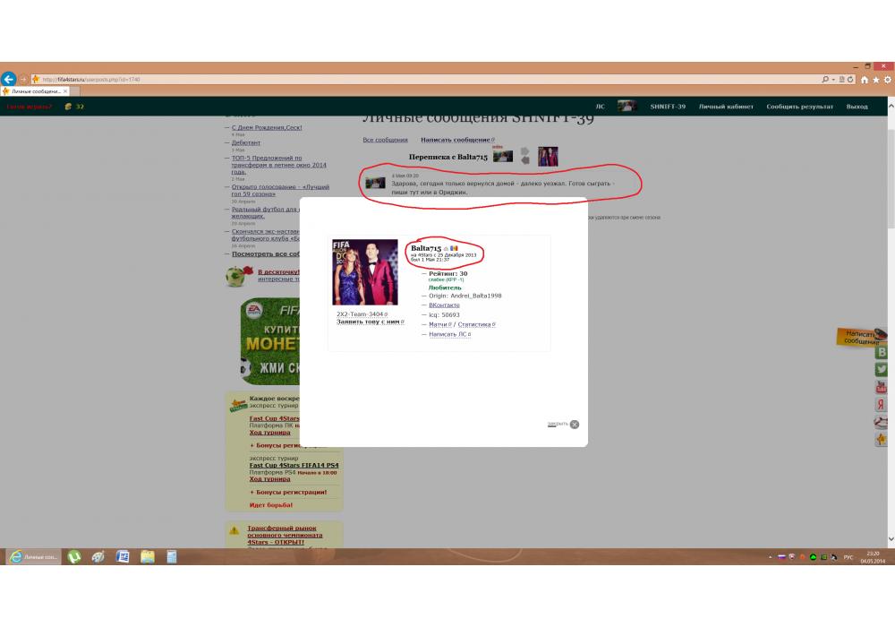
Task: Click the red link at navigation bar start
Action: point(29,107)
